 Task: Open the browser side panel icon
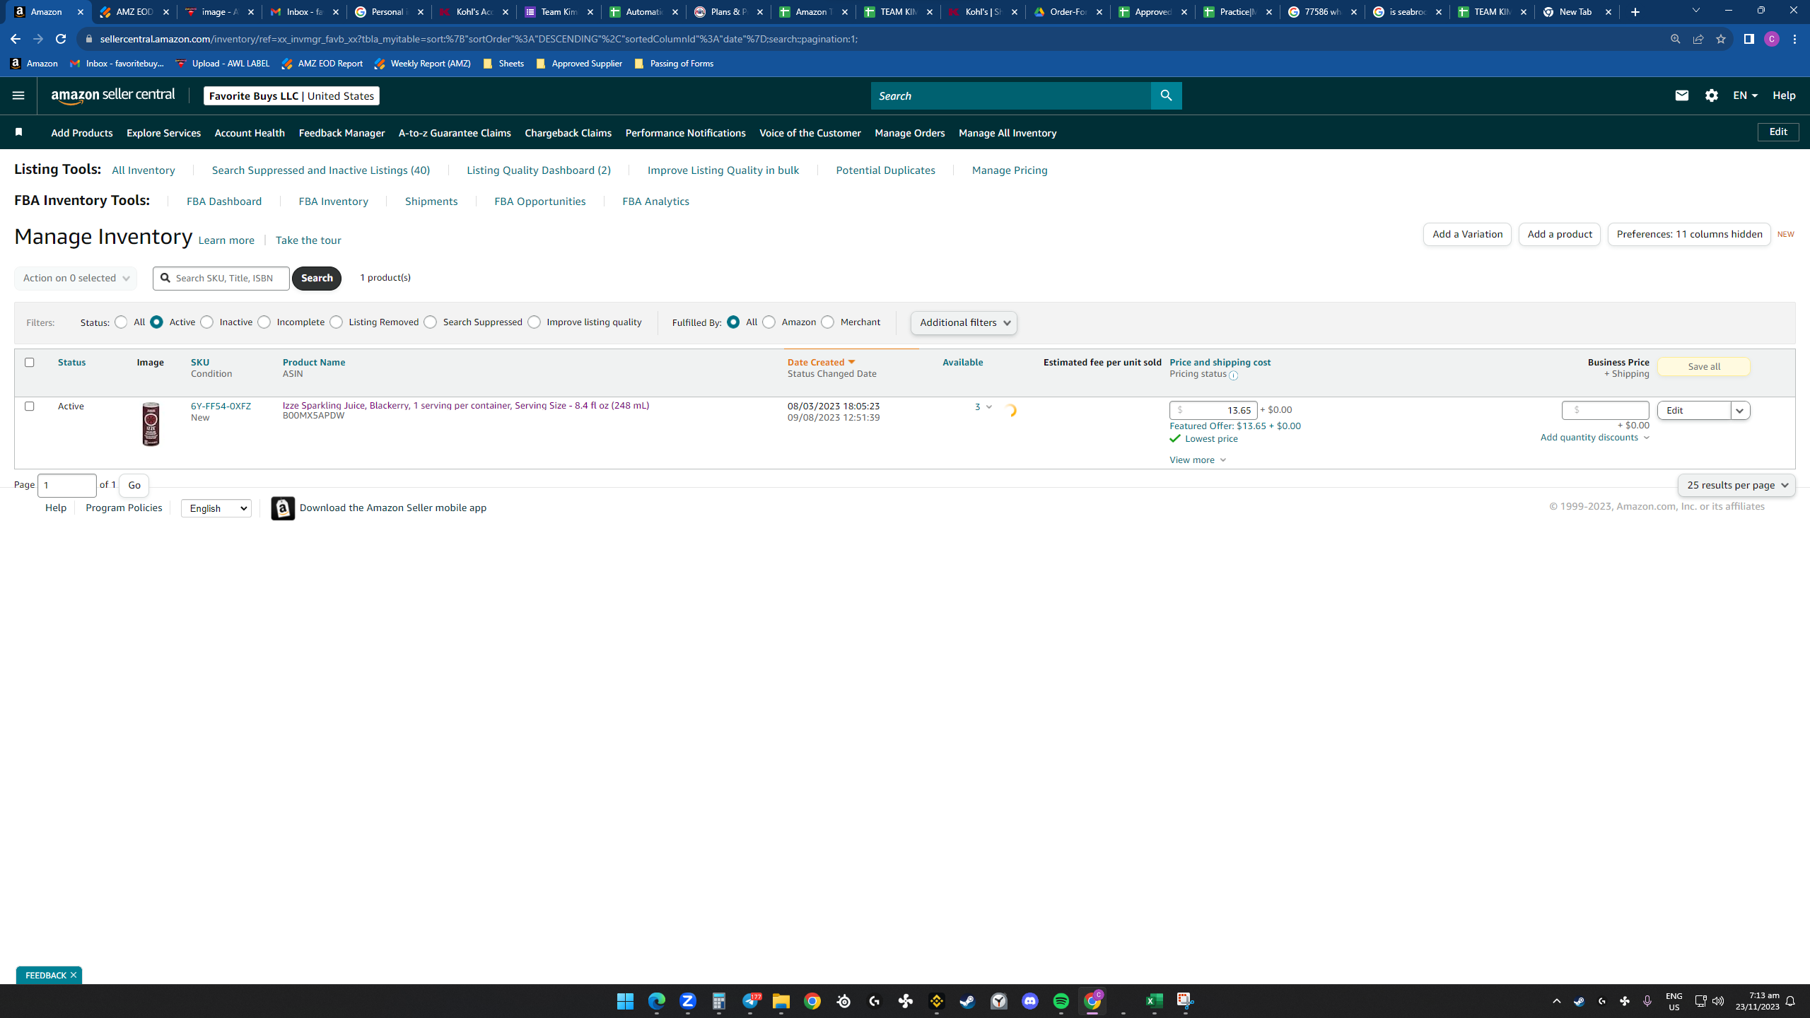[x=1748, y=39]
